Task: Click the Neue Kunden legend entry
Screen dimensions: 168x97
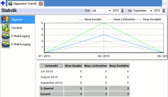Action: (x=90, y=19)
